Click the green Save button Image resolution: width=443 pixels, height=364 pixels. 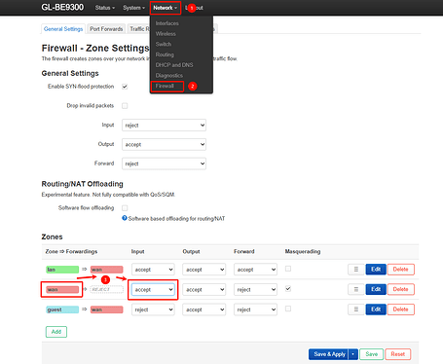click(x=371, y=354)
